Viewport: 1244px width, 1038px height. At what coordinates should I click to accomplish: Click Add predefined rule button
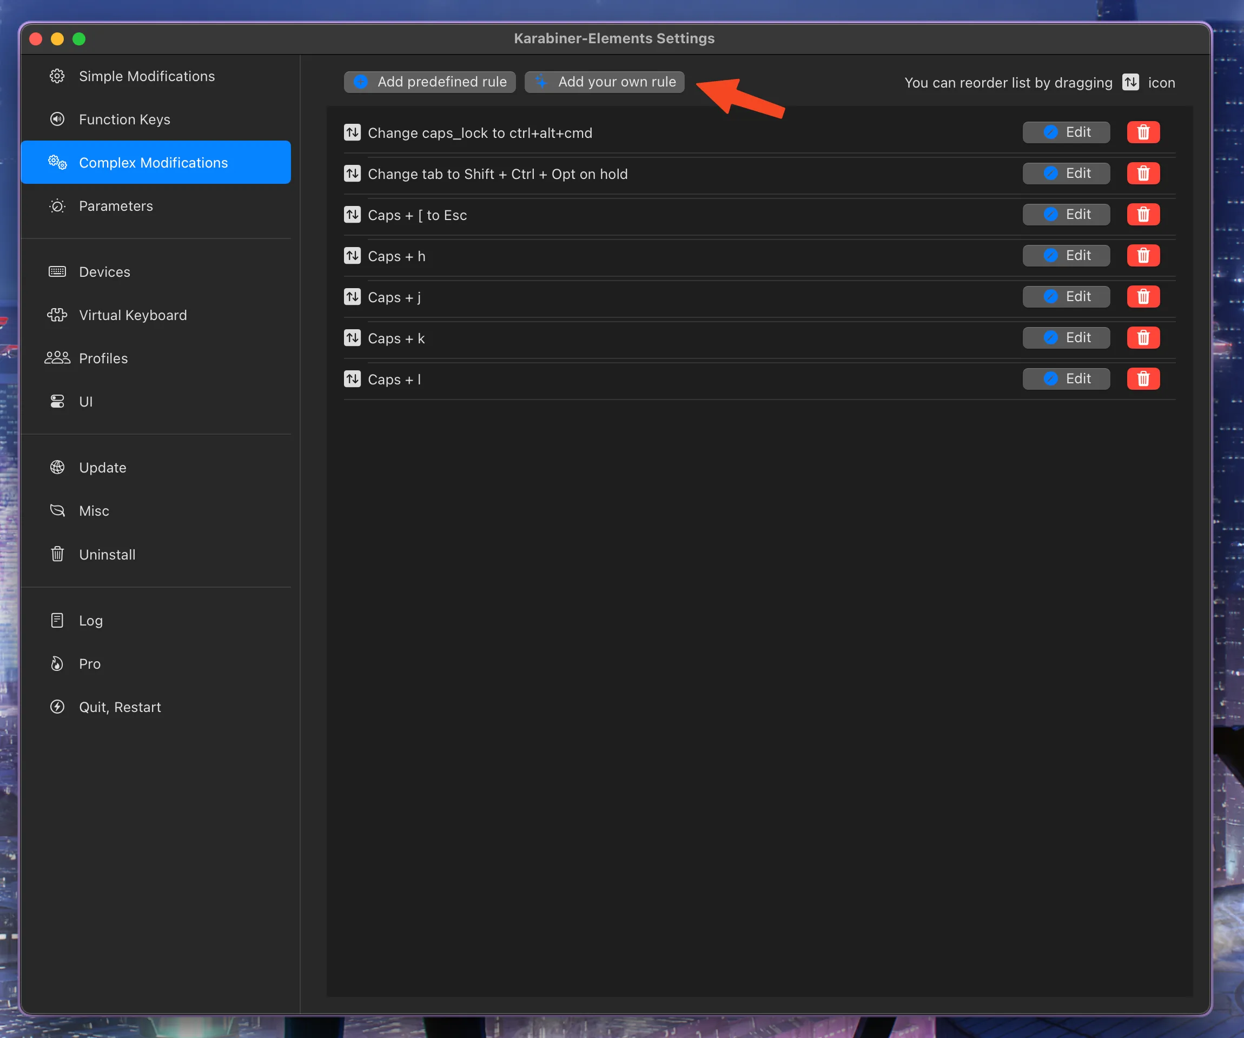click(429, 82)
